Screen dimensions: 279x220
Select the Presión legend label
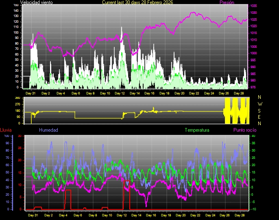227,2
